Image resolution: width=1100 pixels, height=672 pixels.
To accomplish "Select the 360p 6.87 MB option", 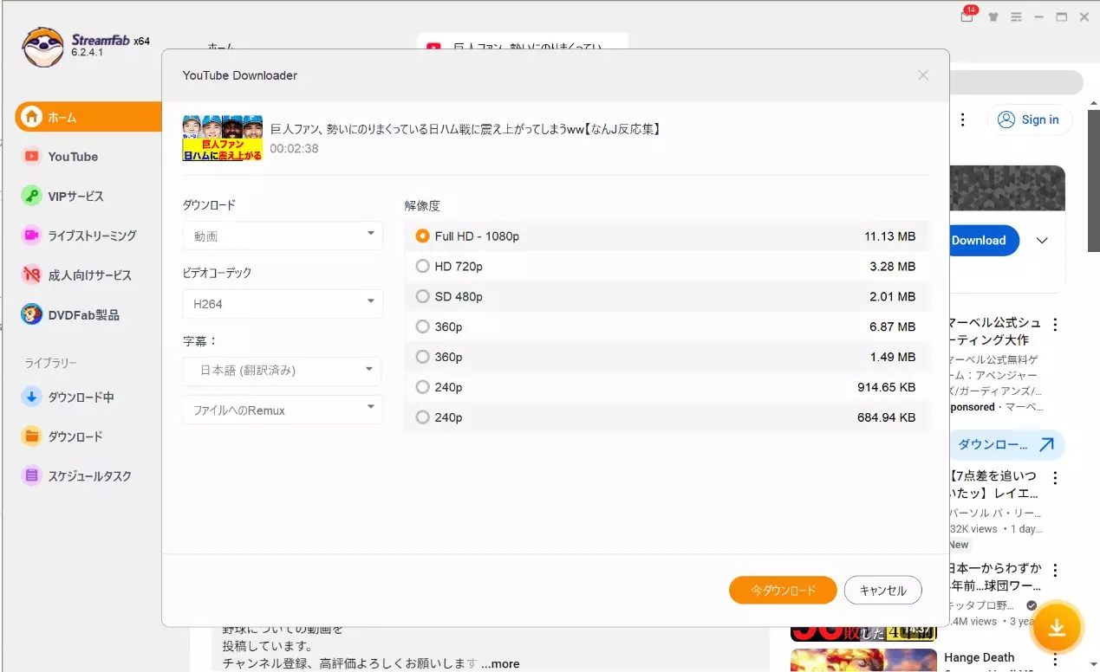I will [x=666, y=327].
